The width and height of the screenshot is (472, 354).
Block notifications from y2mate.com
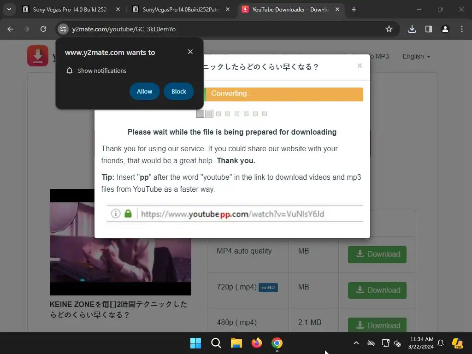179,92
